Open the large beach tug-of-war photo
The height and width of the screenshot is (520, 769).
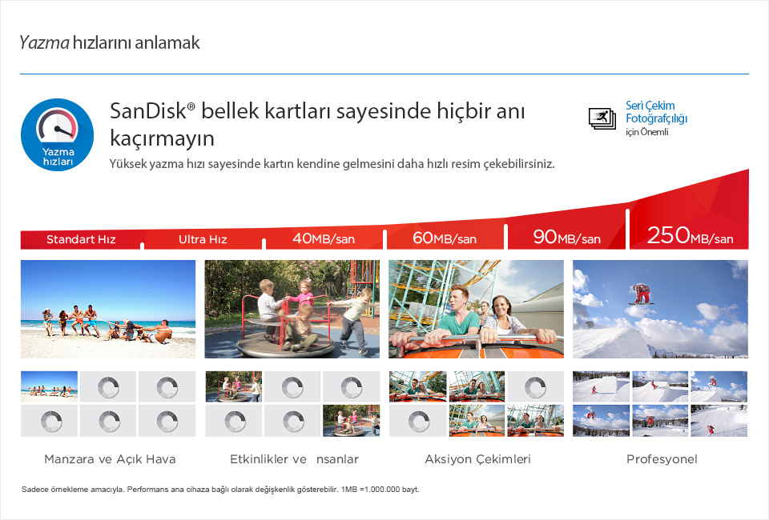point(108,309)
